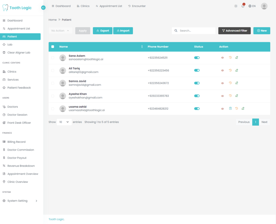276x224 pixels.
Task: Open the EN language selector
Action: coord(252,6)
